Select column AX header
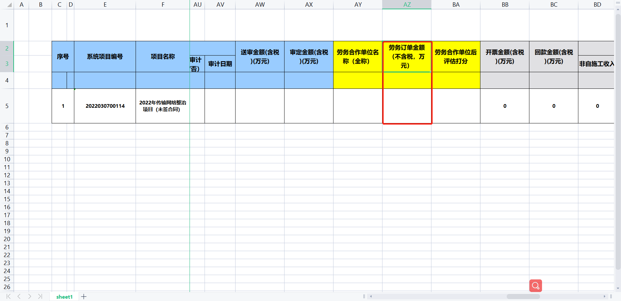 click(309, 5)
